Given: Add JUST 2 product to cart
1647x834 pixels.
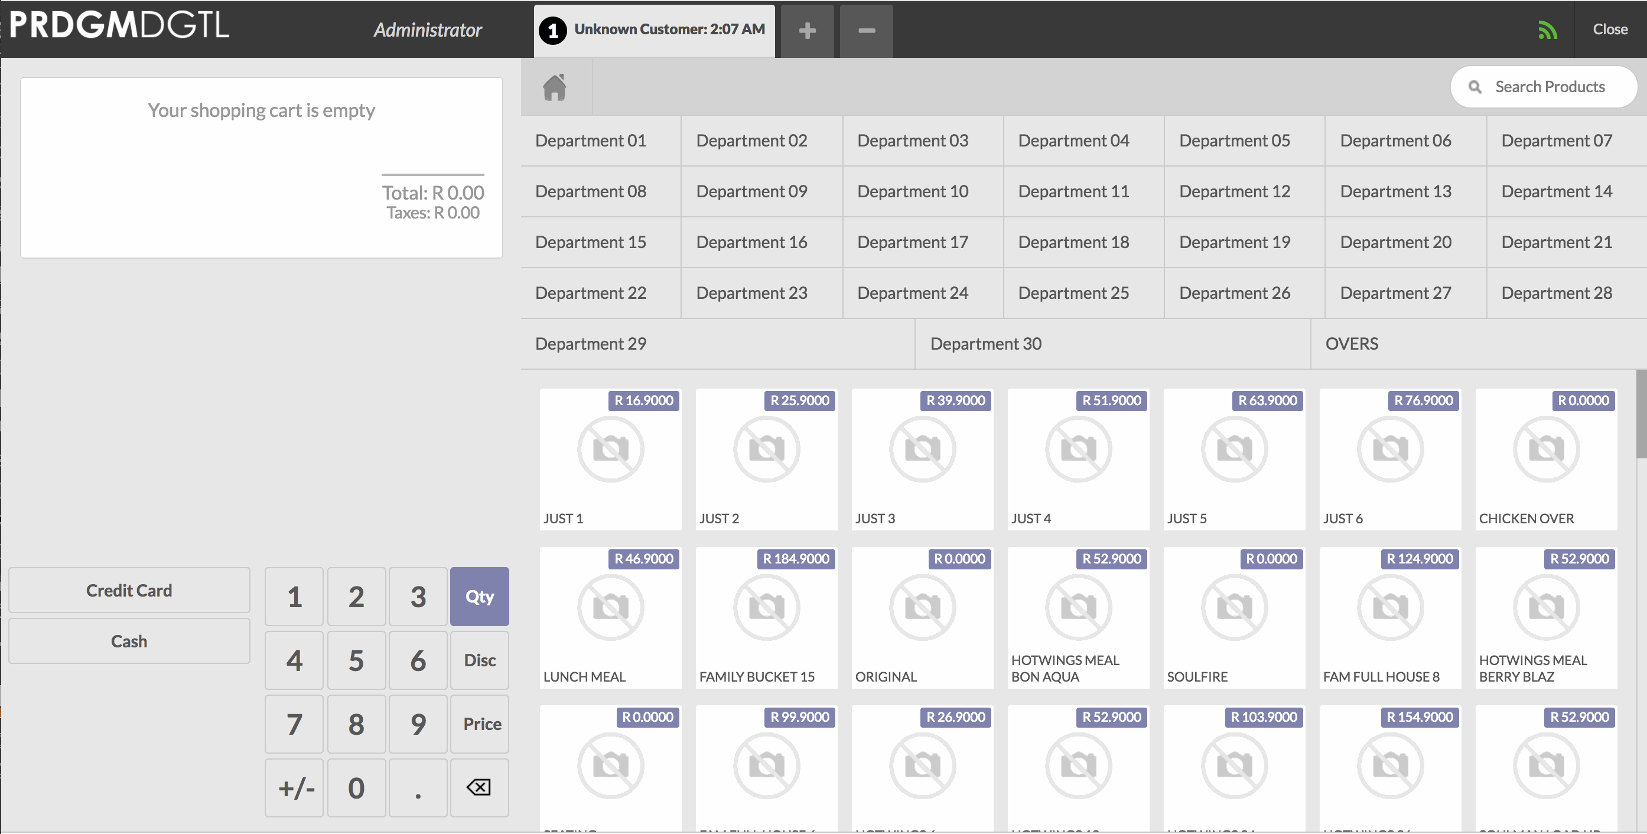Looking at the screenshot, I should coord(766,459).
